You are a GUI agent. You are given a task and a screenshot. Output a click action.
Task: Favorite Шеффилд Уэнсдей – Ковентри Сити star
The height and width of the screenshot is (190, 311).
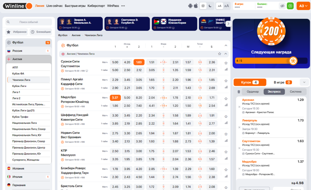click(x=226, y=116)
